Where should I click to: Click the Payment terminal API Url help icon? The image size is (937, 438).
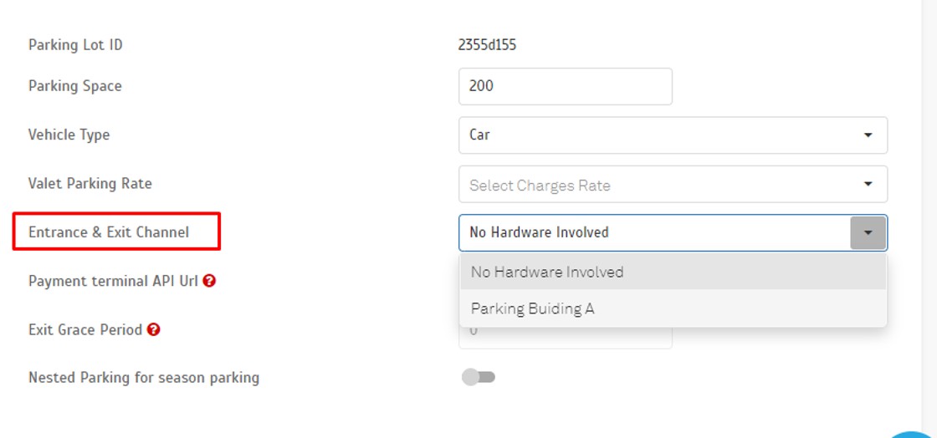coord(209,281)
